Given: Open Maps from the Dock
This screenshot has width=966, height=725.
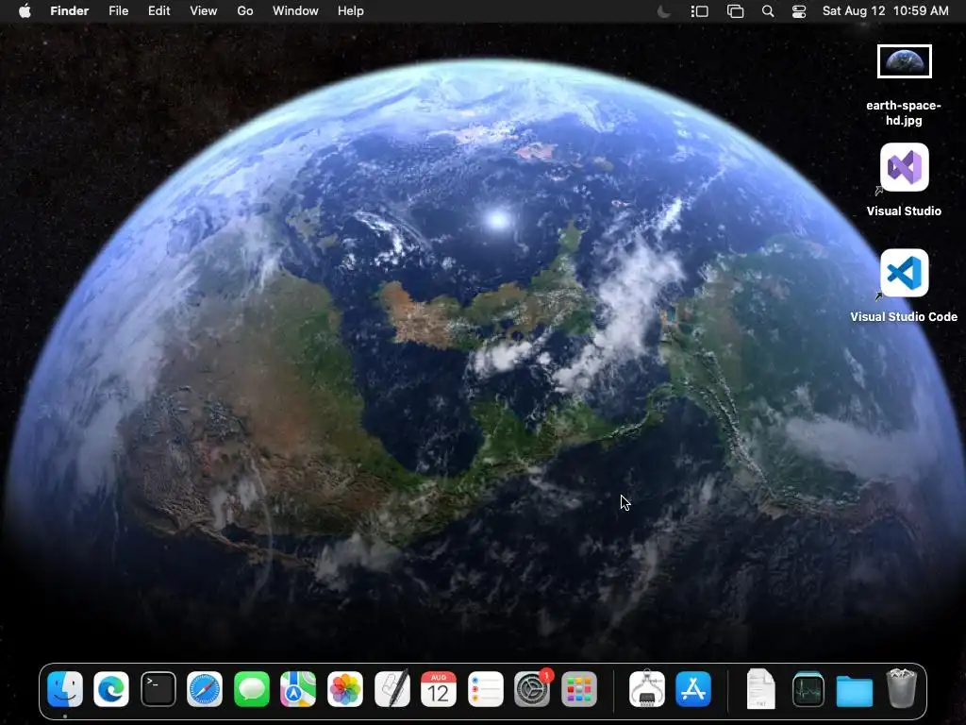Looking at the screenshot, I should 298,688.
